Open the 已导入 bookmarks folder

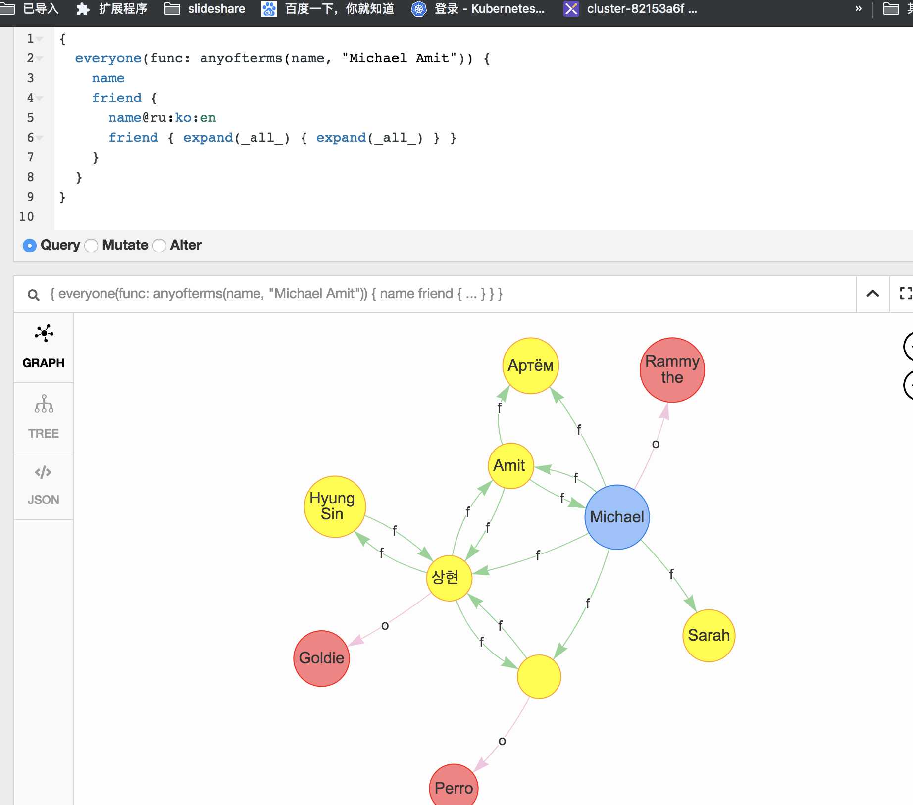(31, 9)
